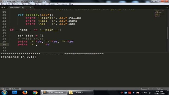Change indentation via Spaces: 4

[145, 89]
